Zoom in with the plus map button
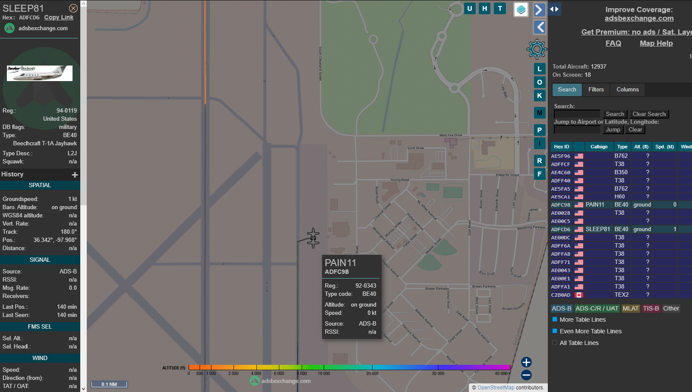Screen dimensions: 692x392 pos(526,362)
